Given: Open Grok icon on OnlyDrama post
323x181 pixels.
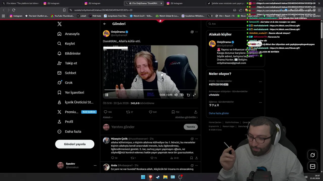Looking at the screenshot, I should pos(192,32).
